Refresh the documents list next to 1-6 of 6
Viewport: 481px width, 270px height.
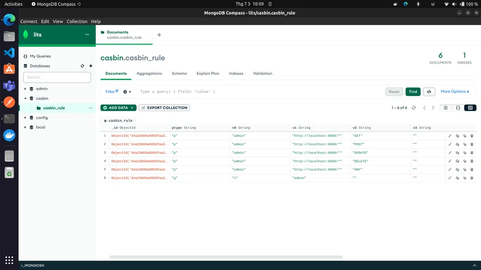414,108
